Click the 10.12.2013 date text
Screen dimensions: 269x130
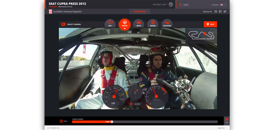(x=53, y=7)
